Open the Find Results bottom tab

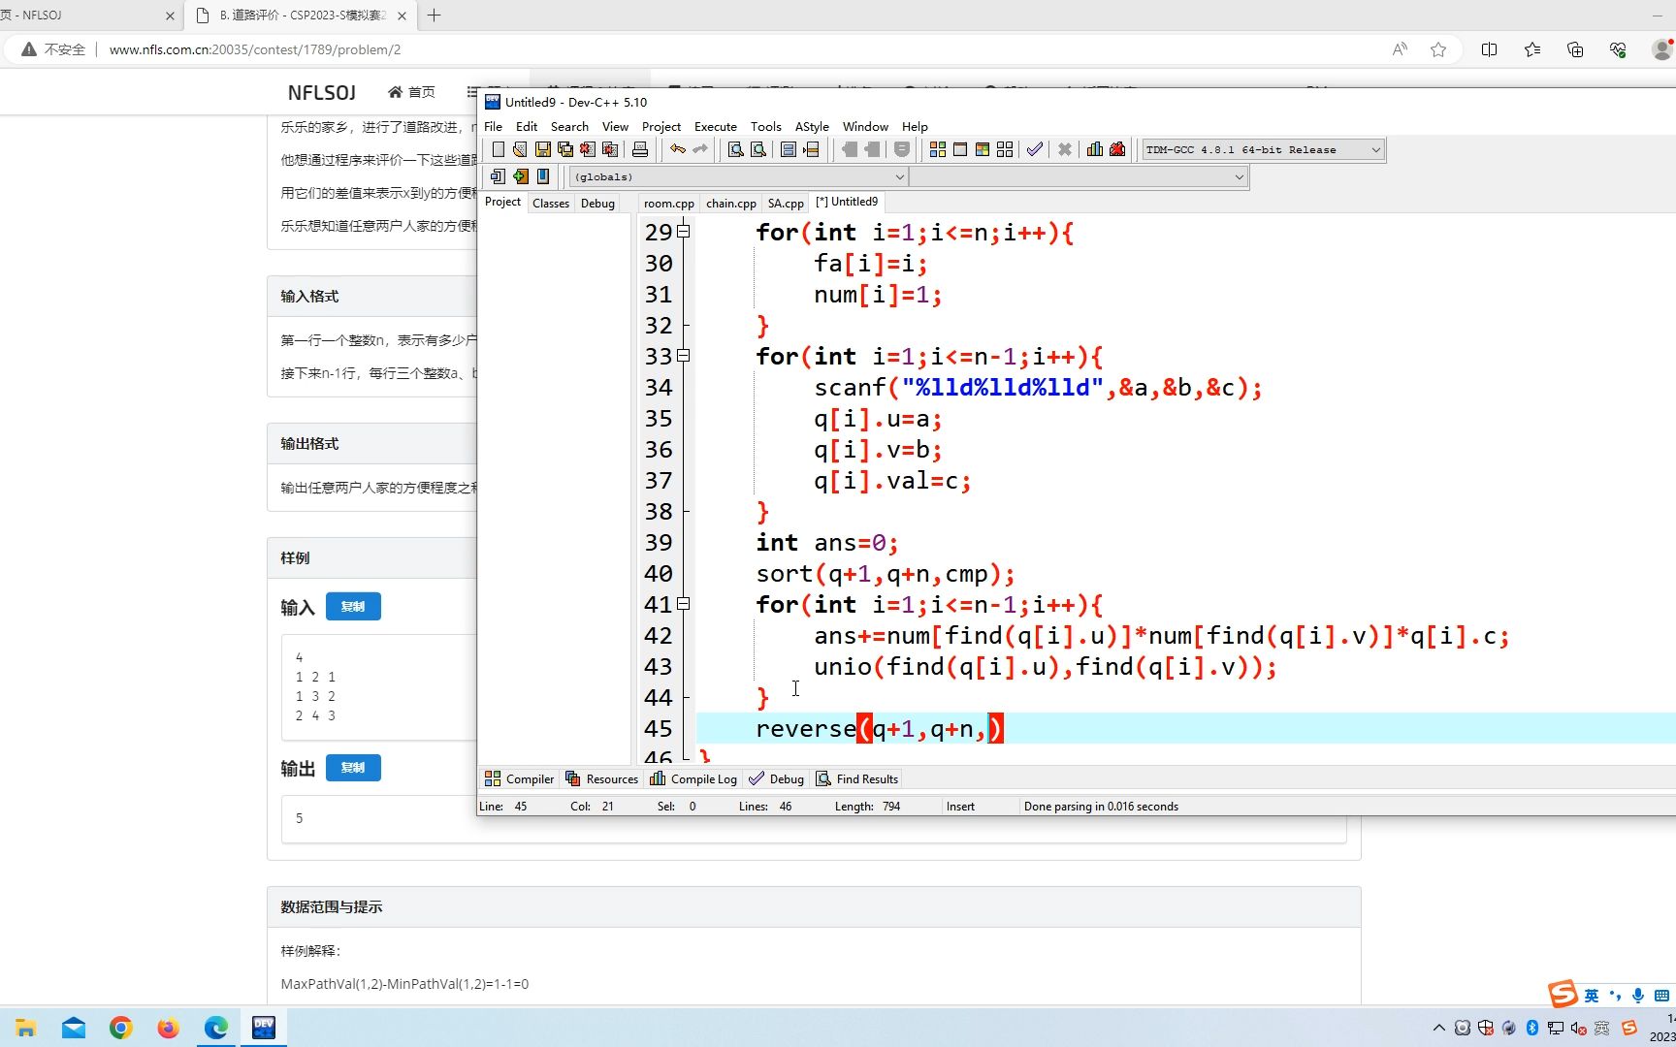click(857, 778)
